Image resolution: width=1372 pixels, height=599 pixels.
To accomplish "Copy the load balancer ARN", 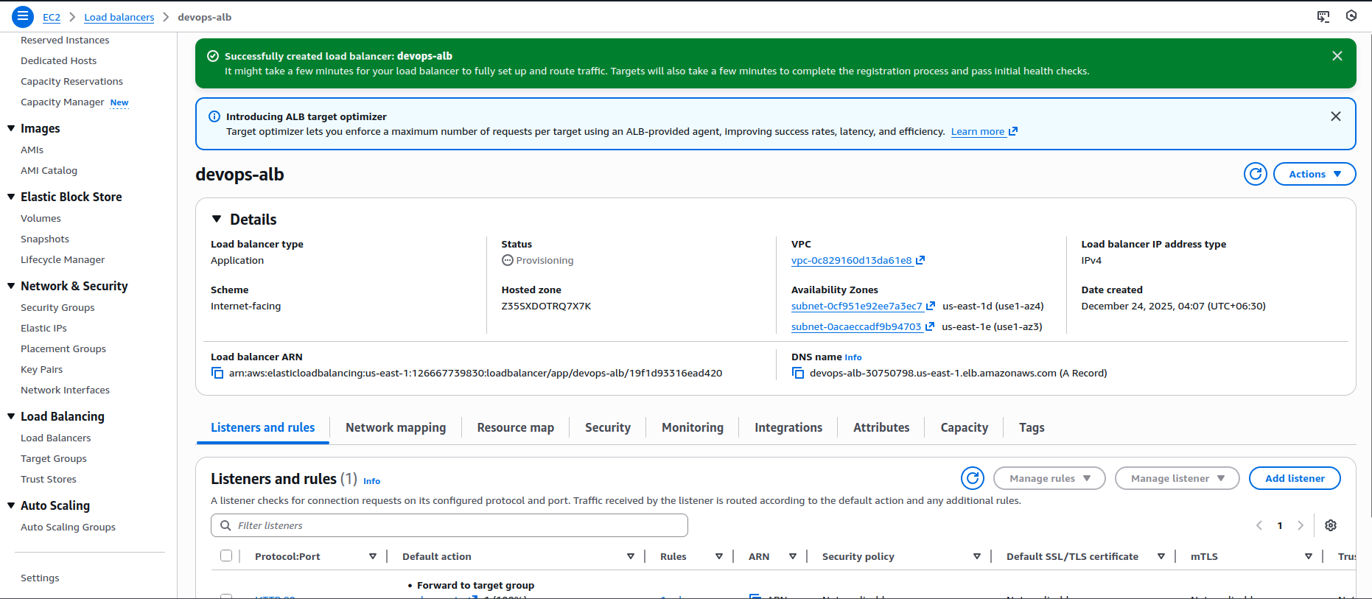I will tap(217, 373).
